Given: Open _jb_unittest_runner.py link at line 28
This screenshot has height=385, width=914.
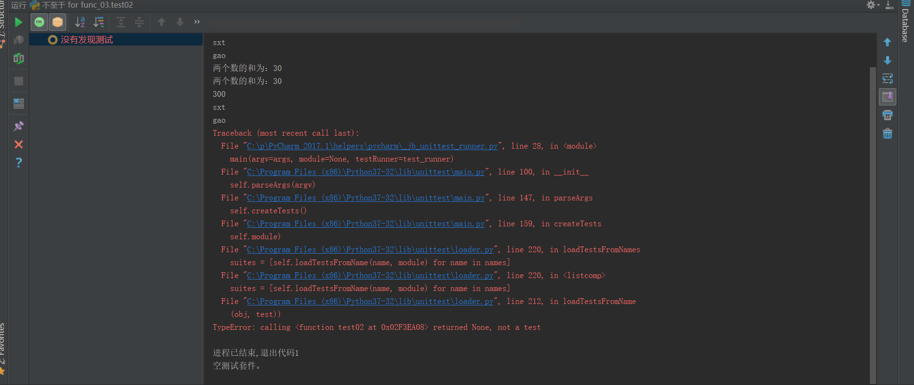Looking at the screenshot, I should pos(372,146).
